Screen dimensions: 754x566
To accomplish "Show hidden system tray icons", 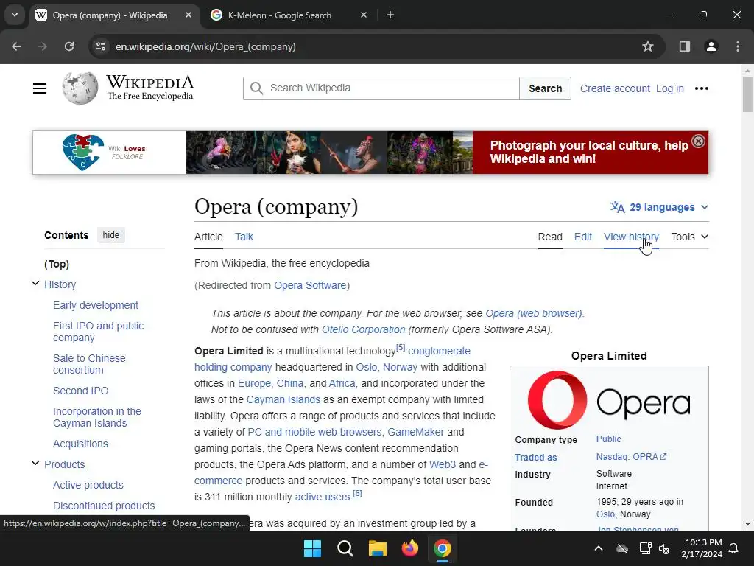I will pos(599,548).
